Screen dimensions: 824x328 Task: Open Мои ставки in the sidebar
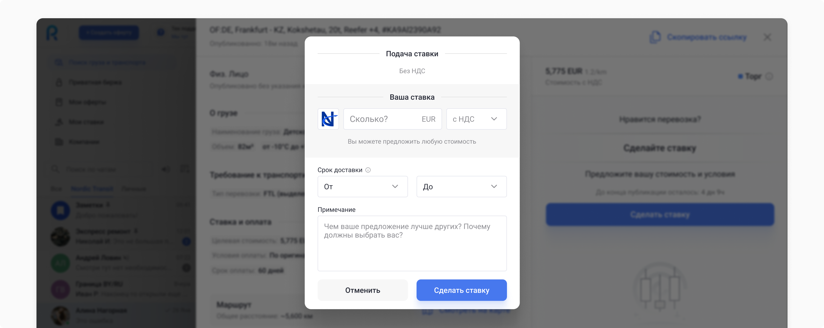pos(86,122)
